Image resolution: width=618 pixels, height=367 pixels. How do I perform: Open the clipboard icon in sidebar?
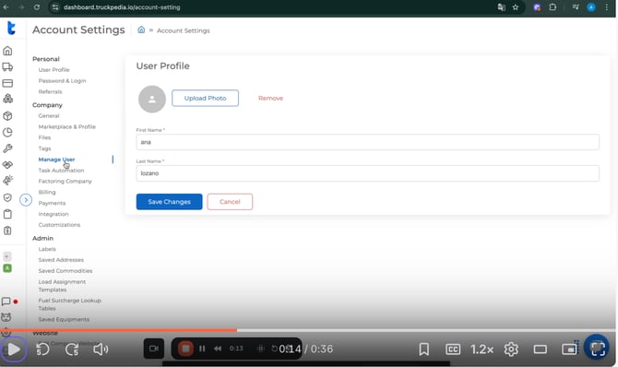(7, 214)
